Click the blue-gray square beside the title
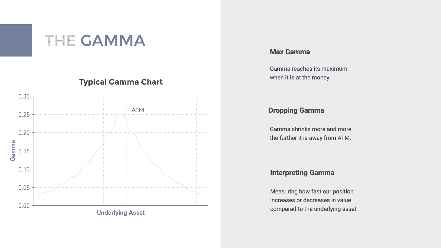Screen dimensions: 441x248 [x=16, y=40]
